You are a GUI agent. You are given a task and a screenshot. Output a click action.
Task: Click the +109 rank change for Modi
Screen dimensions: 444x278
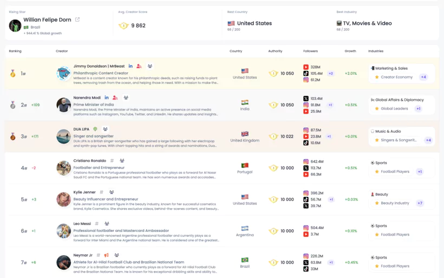35,105
